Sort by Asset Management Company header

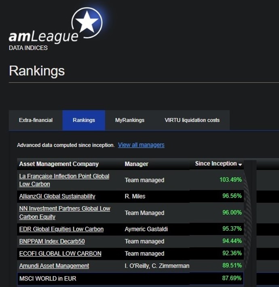point(59,164)
